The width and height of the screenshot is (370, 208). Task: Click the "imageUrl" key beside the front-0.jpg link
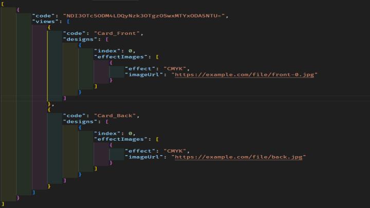click(144, 74)
